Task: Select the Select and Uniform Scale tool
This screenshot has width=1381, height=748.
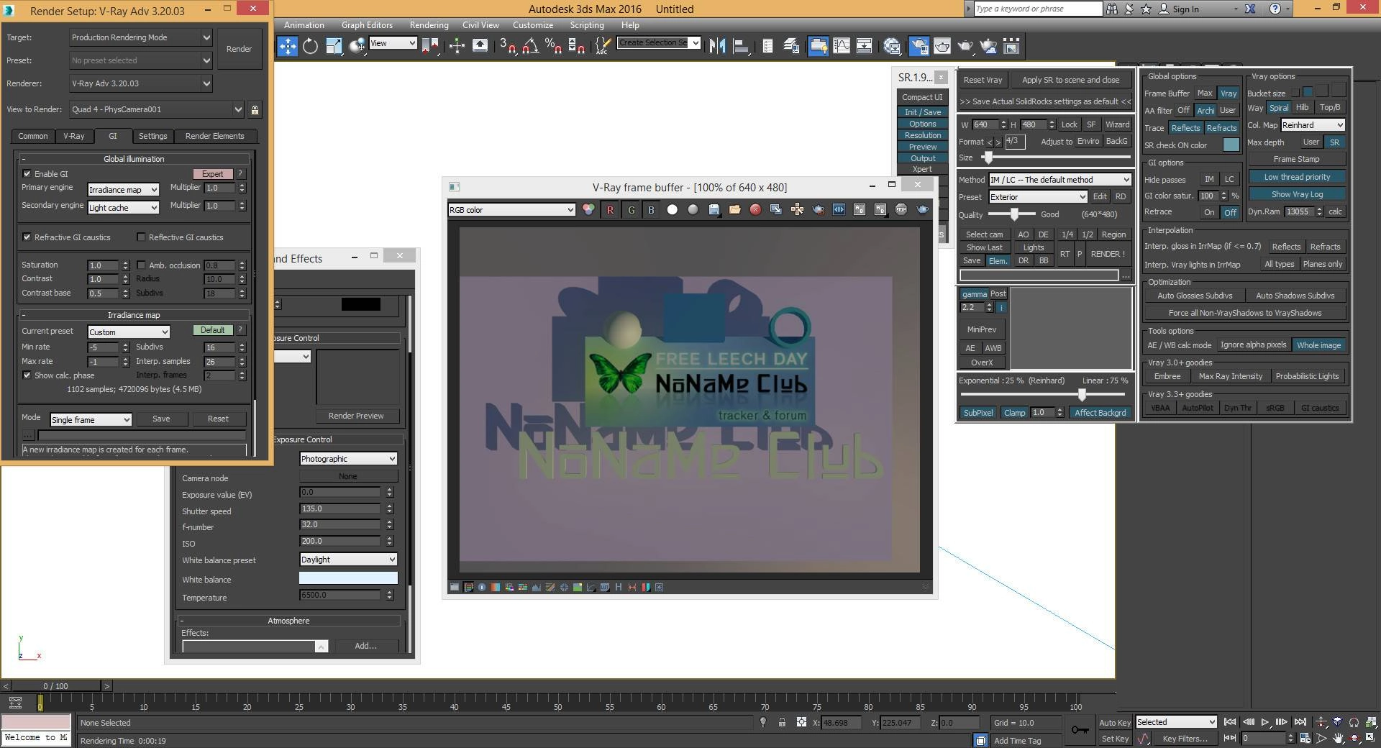Action: (x=333, y=47)
